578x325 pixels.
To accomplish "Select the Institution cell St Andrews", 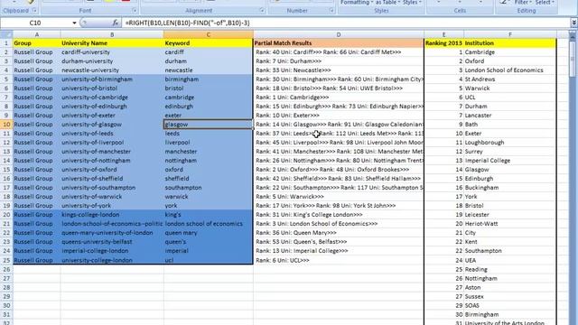I will [x=510, y=79].
